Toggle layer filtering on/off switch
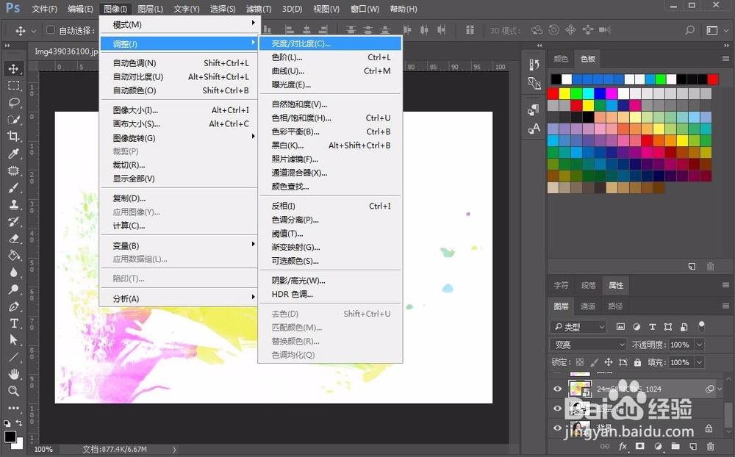This screenshot has height=457, width=735. click(x=702, y=325)
